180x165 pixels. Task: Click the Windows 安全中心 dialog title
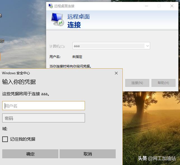point(16,73)
